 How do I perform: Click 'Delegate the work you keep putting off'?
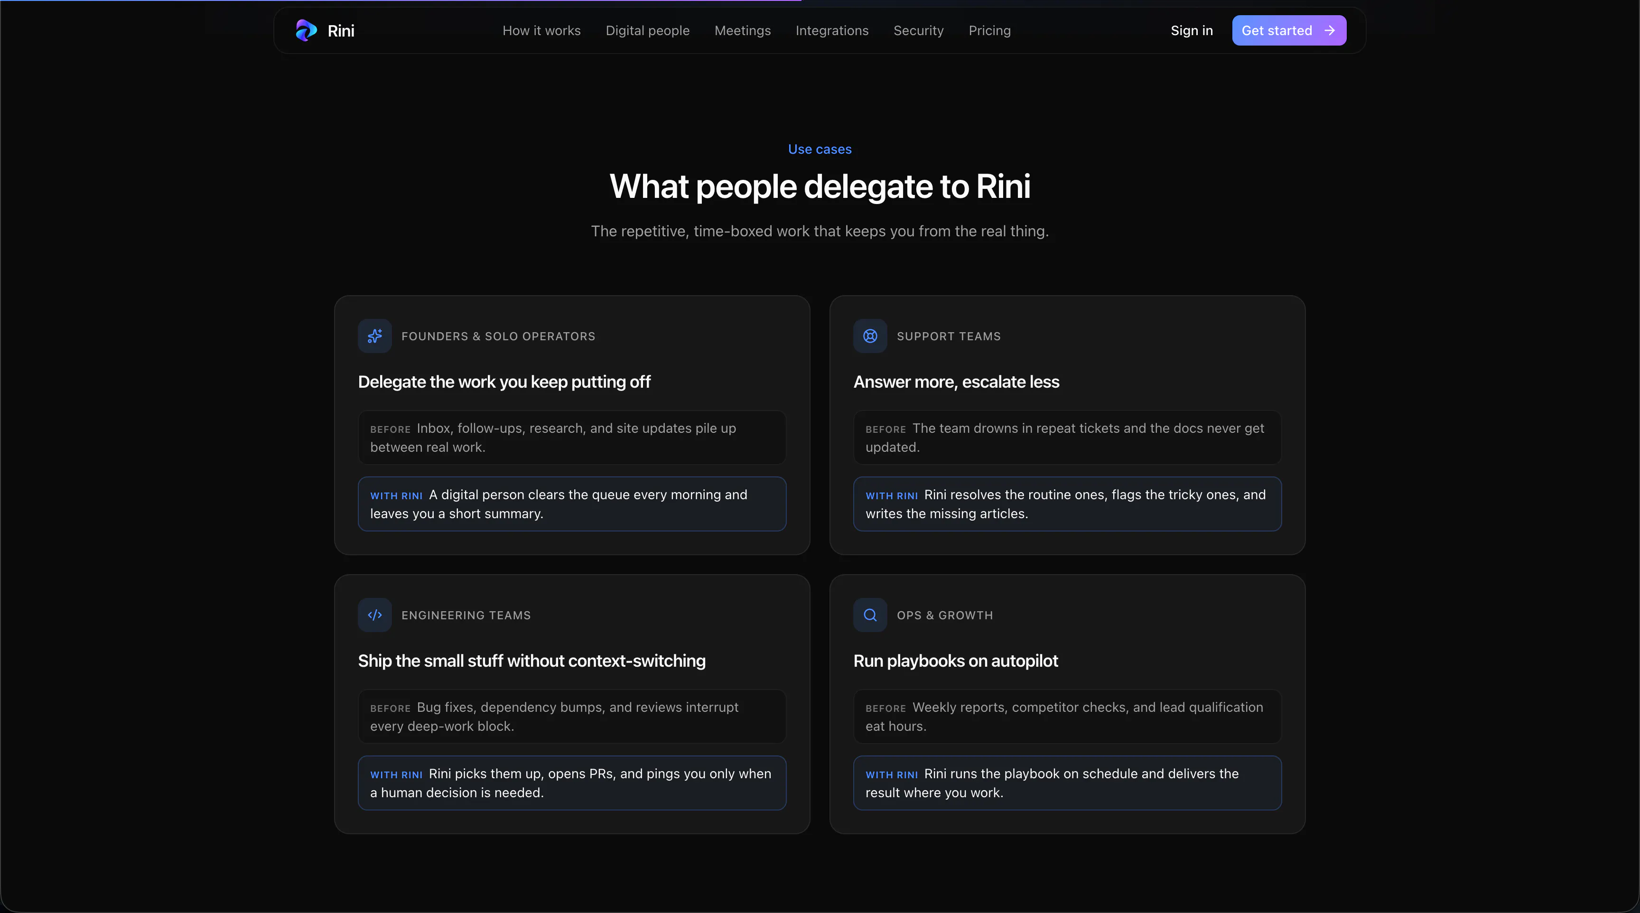tap(504, 382)
